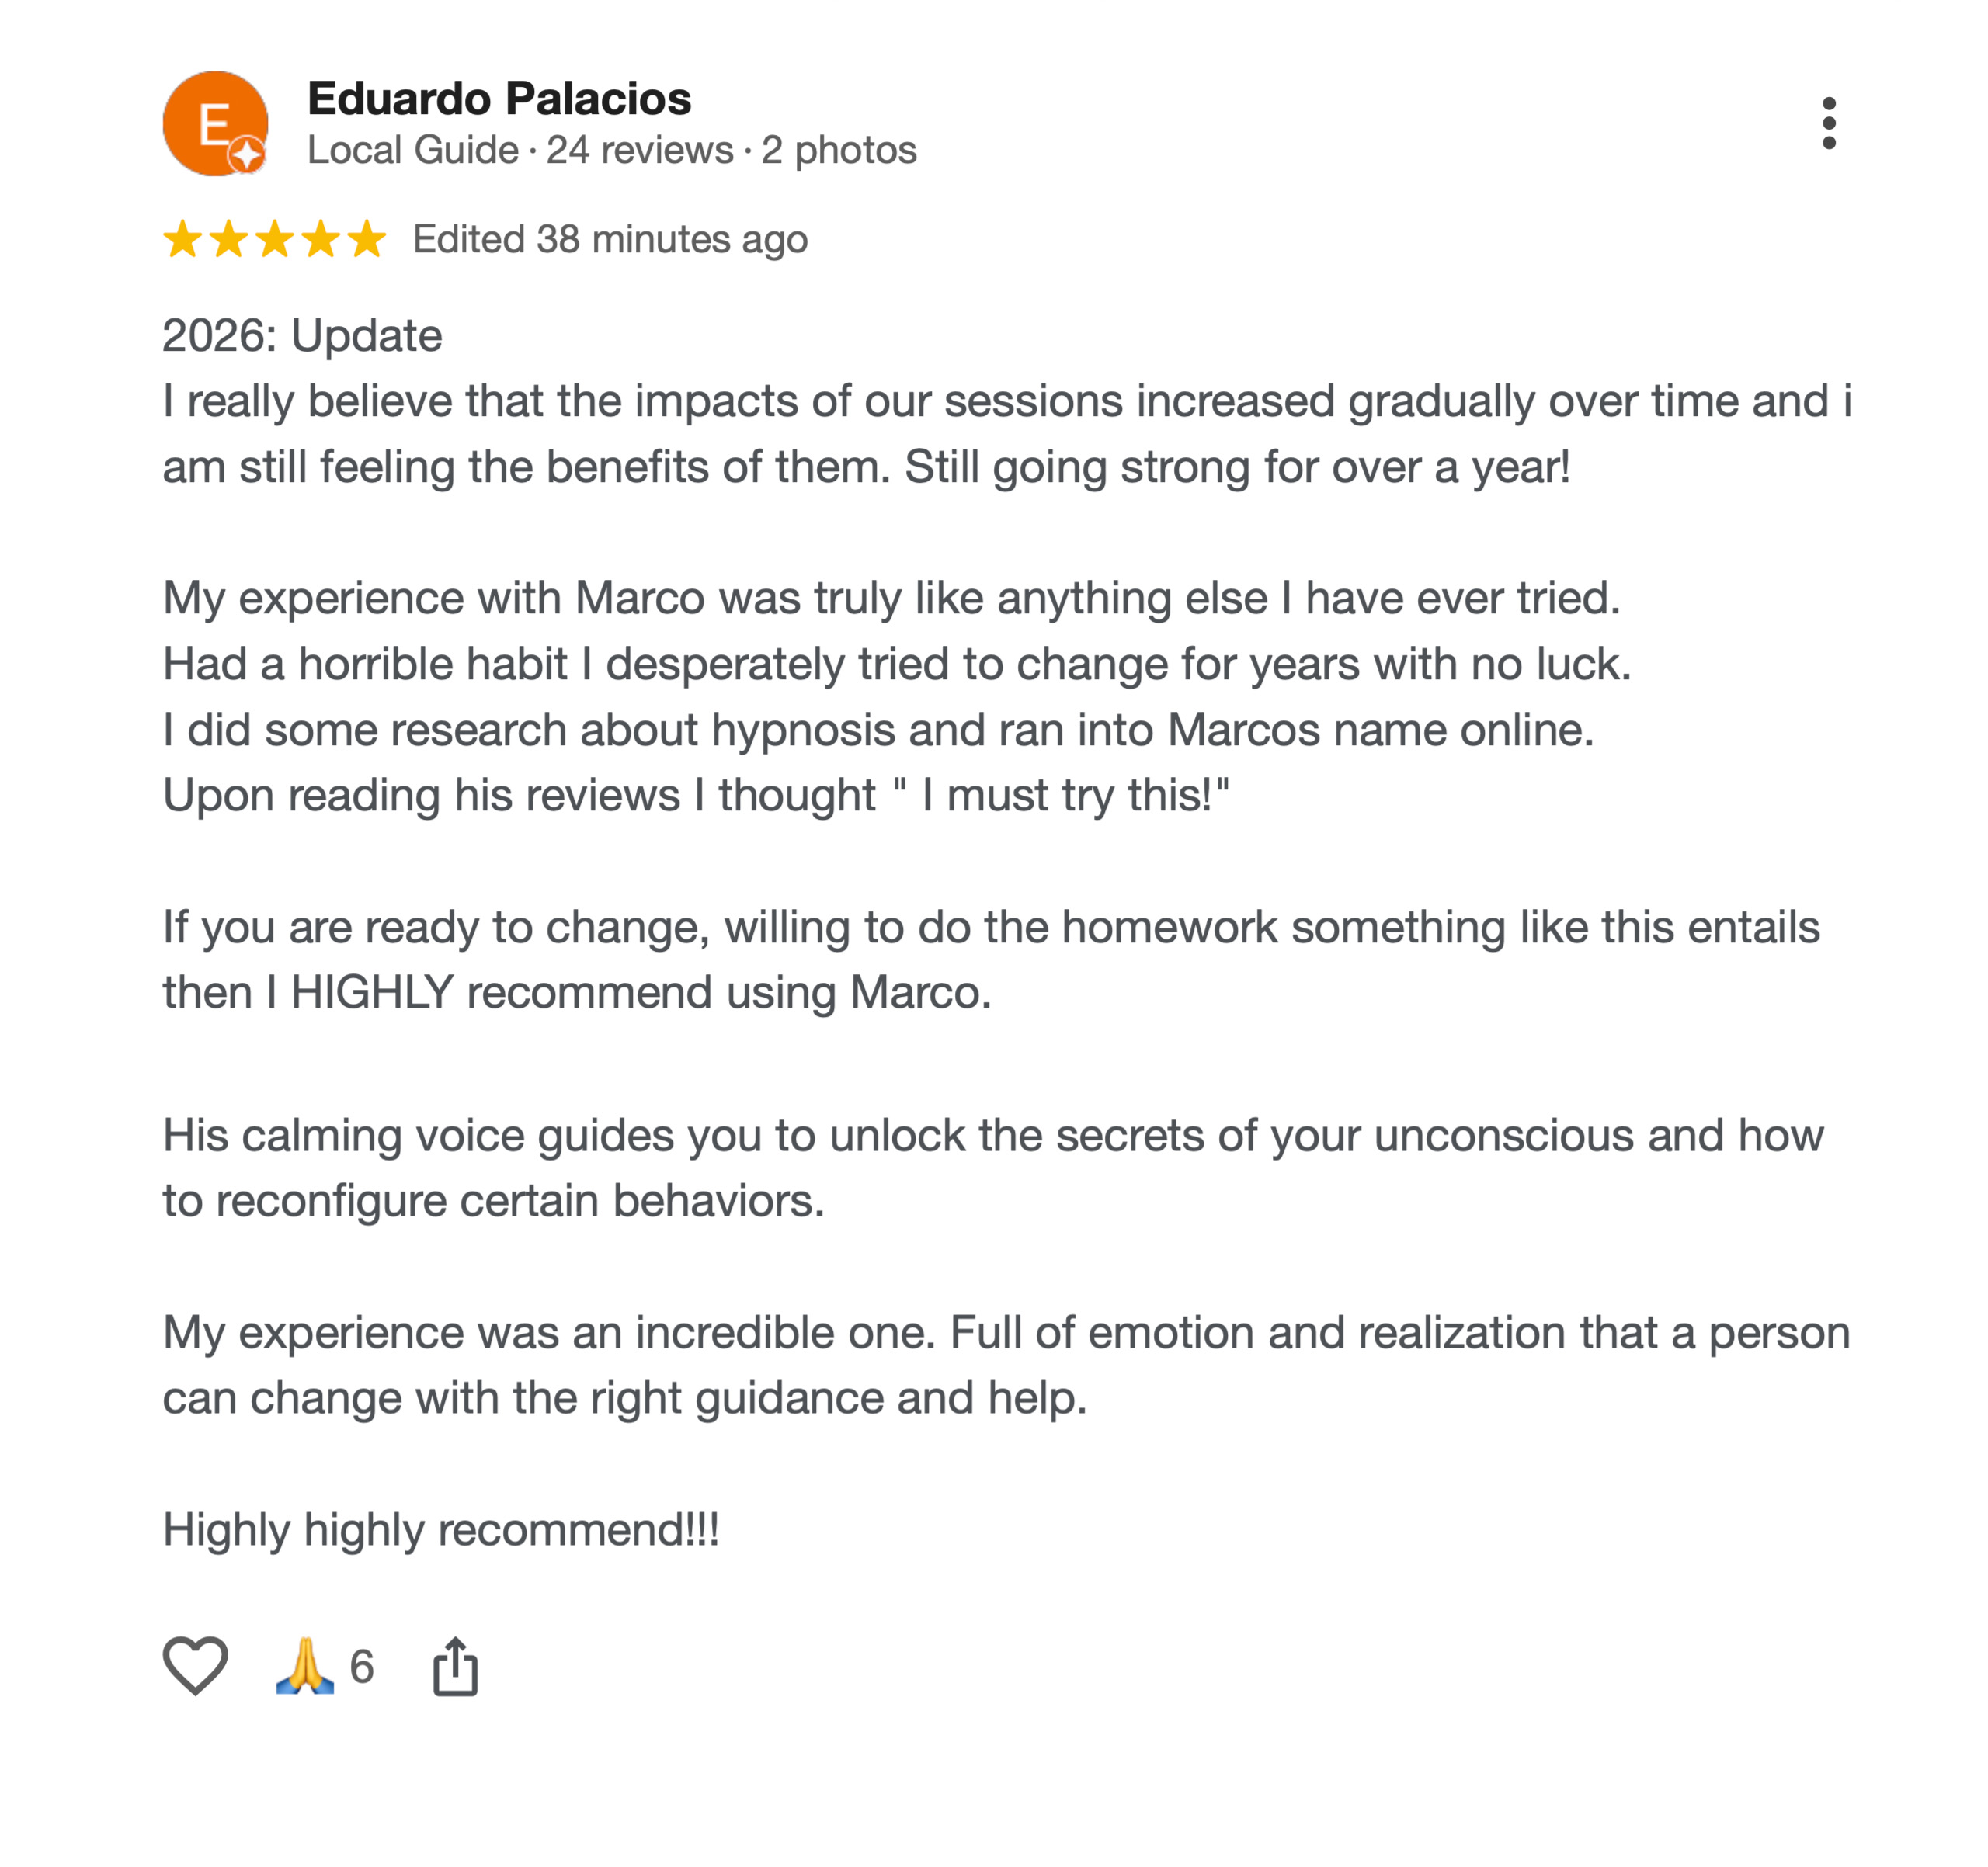Click the fifth rating star
Viewport: 1988px width, 1867px height.
coord(367,239)
